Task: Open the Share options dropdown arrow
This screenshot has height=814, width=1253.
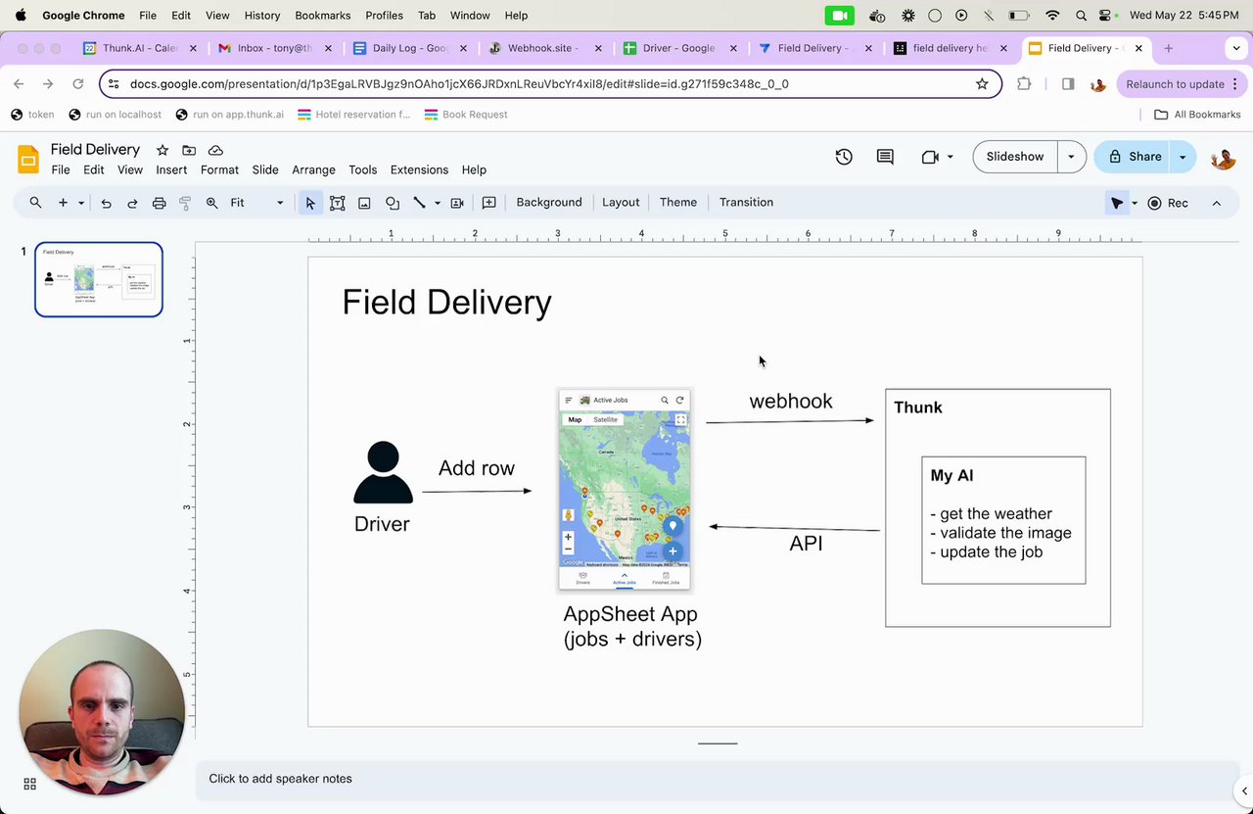Action: 1183,157
